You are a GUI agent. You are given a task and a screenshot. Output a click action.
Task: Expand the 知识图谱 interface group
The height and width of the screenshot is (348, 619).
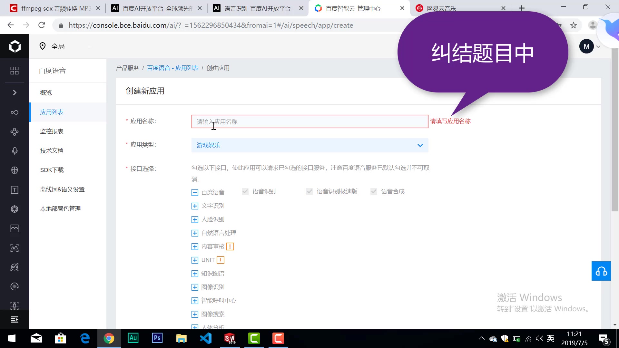pyautogui.click(x=195, y=274)
